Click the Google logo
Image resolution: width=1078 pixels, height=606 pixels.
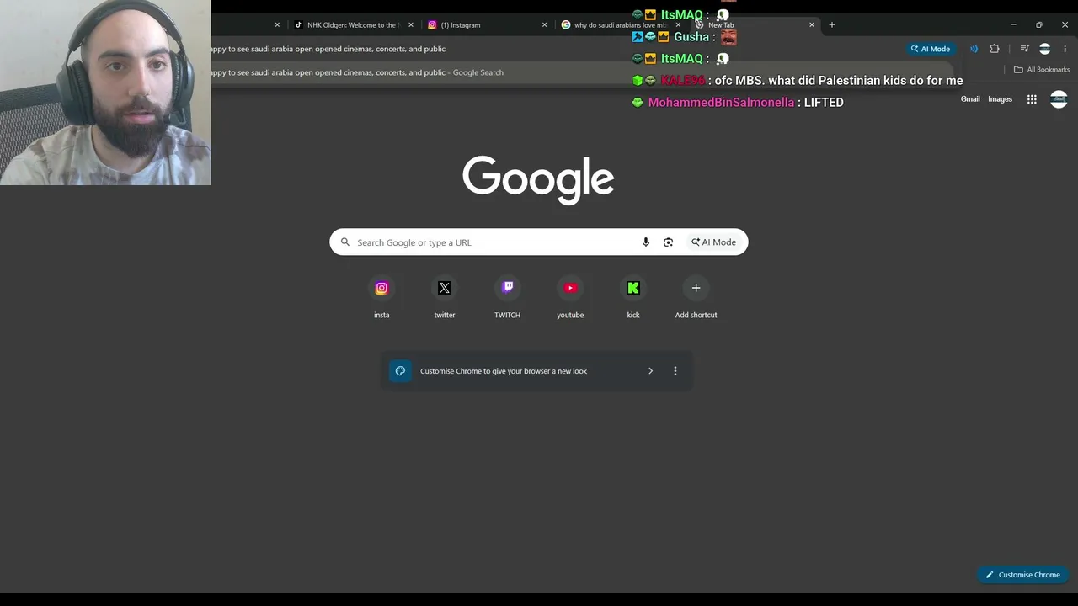pos(538,179)
